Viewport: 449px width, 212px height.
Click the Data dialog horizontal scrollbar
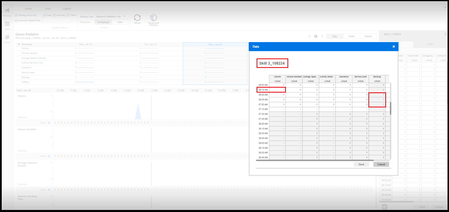(315, 160)
